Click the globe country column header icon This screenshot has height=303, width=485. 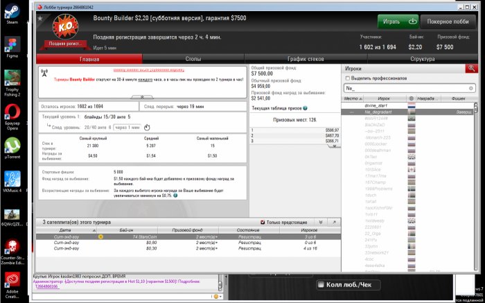(x=411, y=98)
